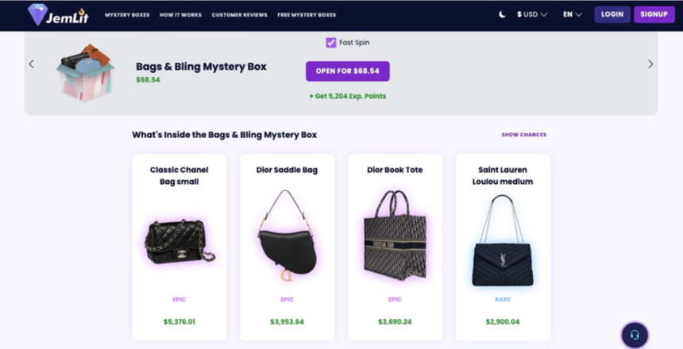Go to Customer Reviews
Image resolution: width=683 pixels, height=349 pixels.
click(240, 15)
